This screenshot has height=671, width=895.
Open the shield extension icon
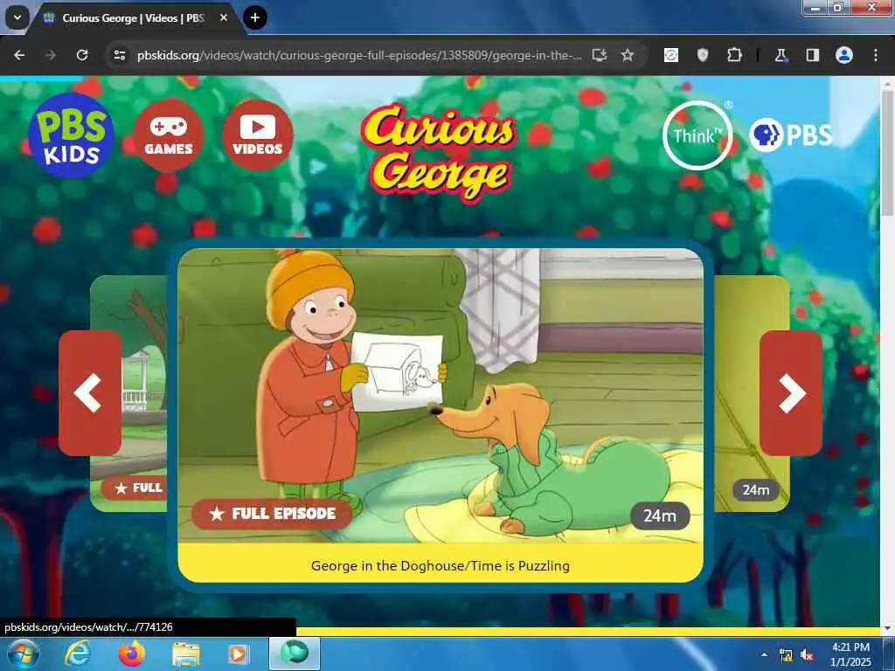tap(703, 55)
